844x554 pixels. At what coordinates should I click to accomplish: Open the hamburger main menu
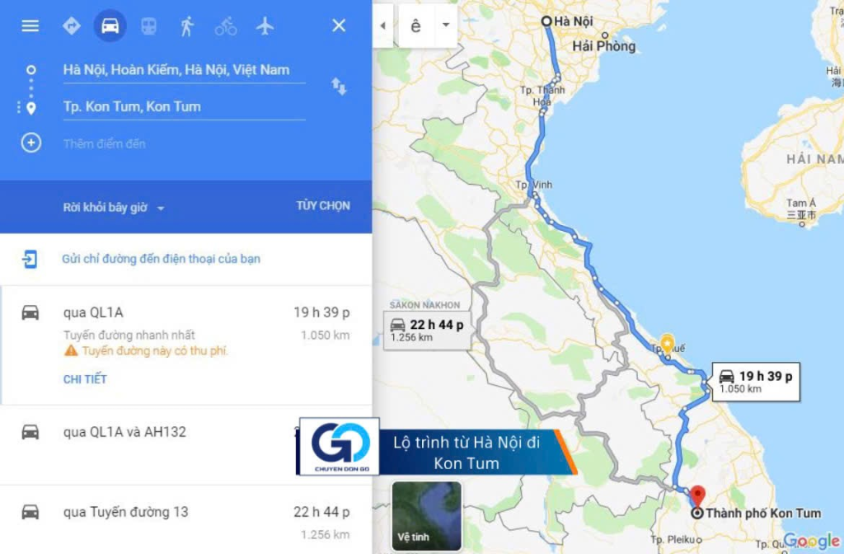pos(30,26)
